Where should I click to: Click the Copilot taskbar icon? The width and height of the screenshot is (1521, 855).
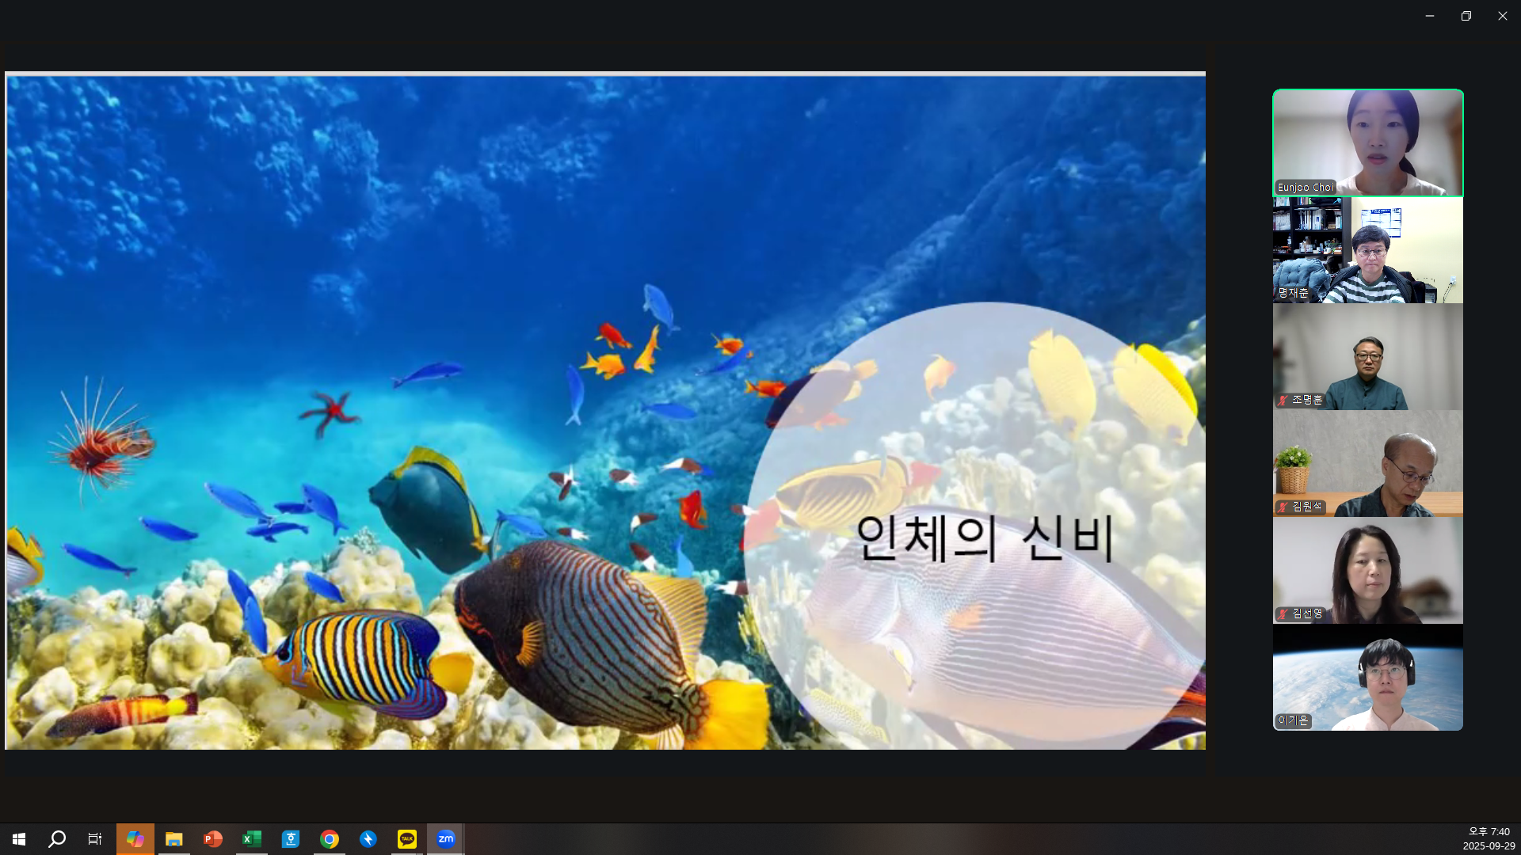[135, 839]
